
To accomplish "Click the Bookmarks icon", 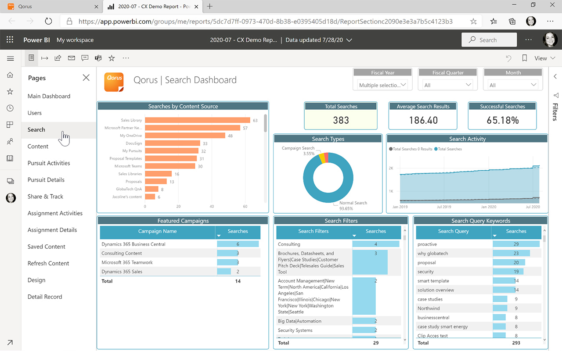I will (524, 58).
